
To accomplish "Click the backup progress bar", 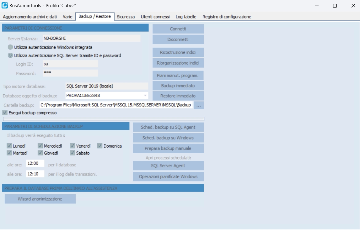I will [104, 119].
